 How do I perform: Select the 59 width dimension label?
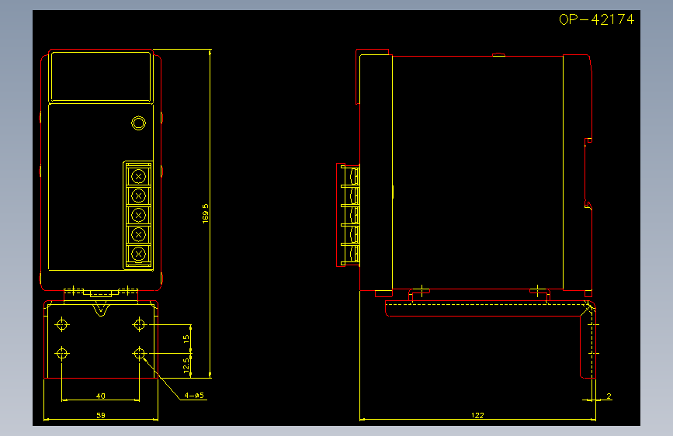pyautogui.click(x=100, y=415)
